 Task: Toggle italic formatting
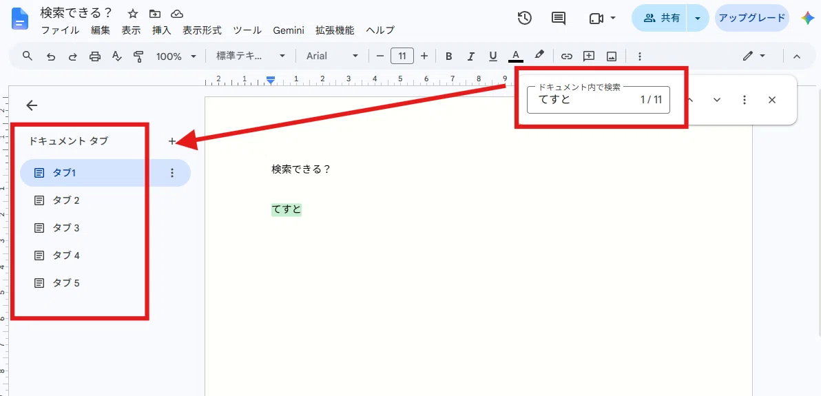470,56
